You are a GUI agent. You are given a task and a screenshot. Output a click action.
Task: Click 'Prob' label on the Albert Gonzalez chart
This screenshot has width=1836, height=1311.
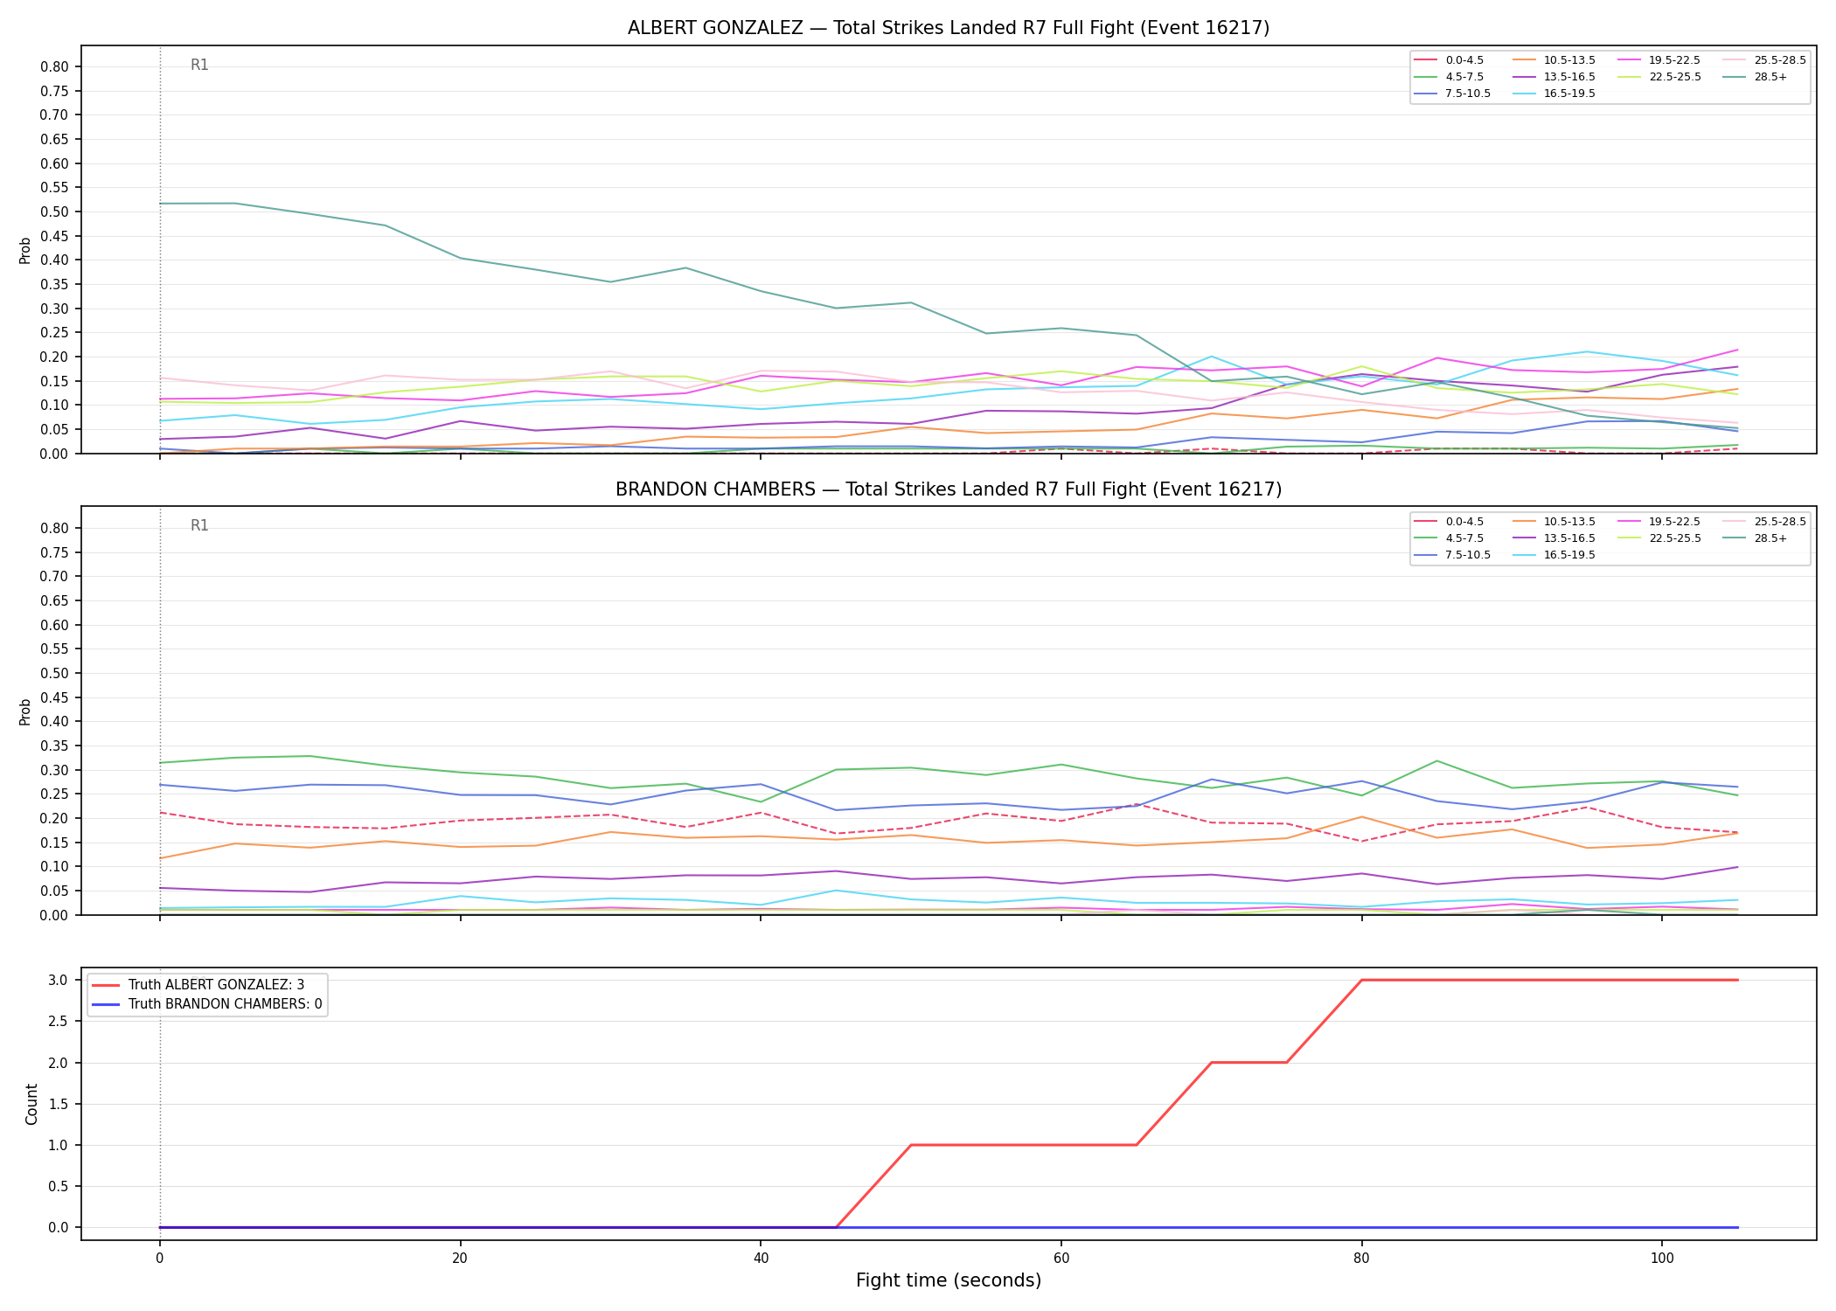click(x=25, y=250)
